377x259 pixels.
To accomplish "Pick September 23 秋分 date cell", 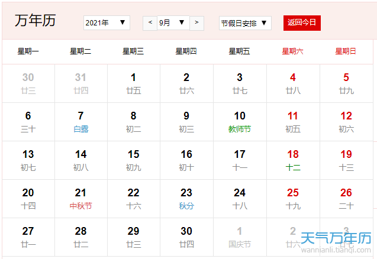I will coord(186,199).
